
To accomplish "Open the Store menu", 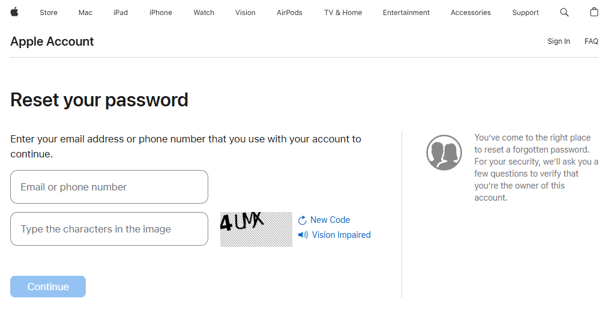I will pos(49,13).
